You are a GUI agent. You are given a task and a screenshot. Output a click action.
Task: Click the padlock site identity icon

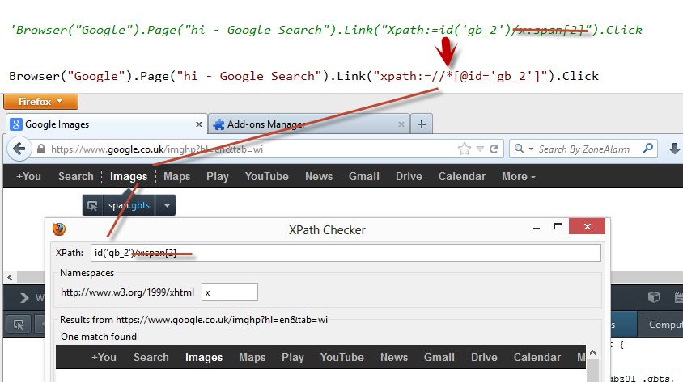click(x=41, y=149)
